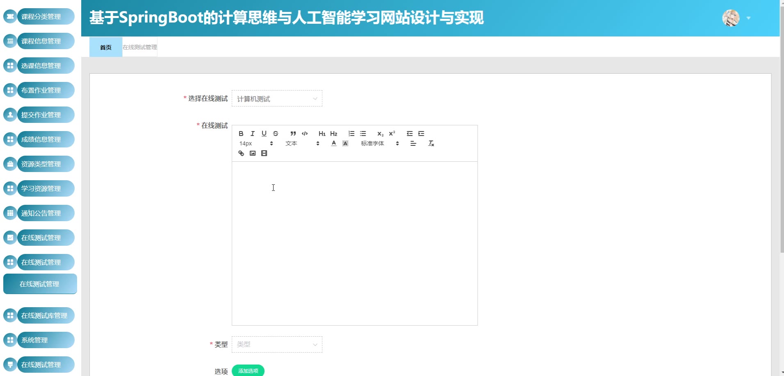Clear text formatting

(x=431, y=143)
